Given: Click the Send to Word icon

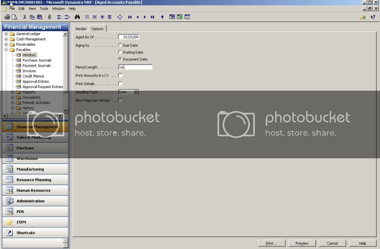Looking at the screenshot, I should coord(172,17).
